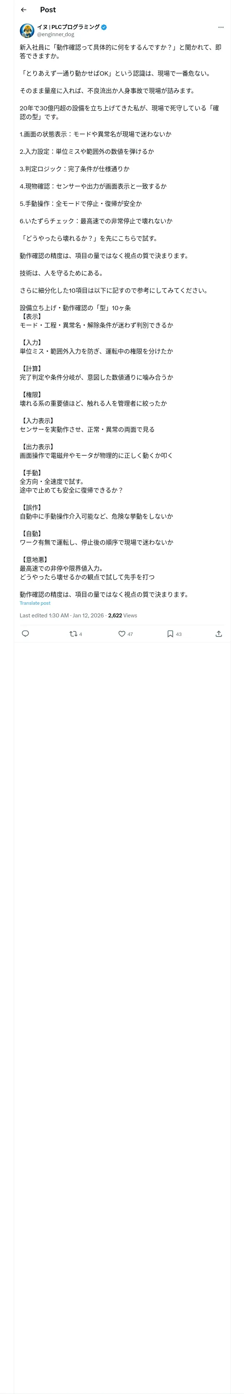Click the repost arrows icon
The image size is (244, 1394).
[73, 634]
